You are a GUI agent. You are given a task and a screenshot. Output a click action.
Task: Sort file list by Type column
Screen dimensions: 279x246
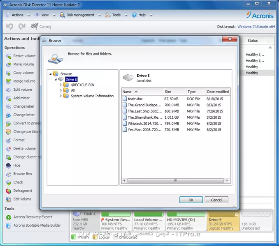196,92
